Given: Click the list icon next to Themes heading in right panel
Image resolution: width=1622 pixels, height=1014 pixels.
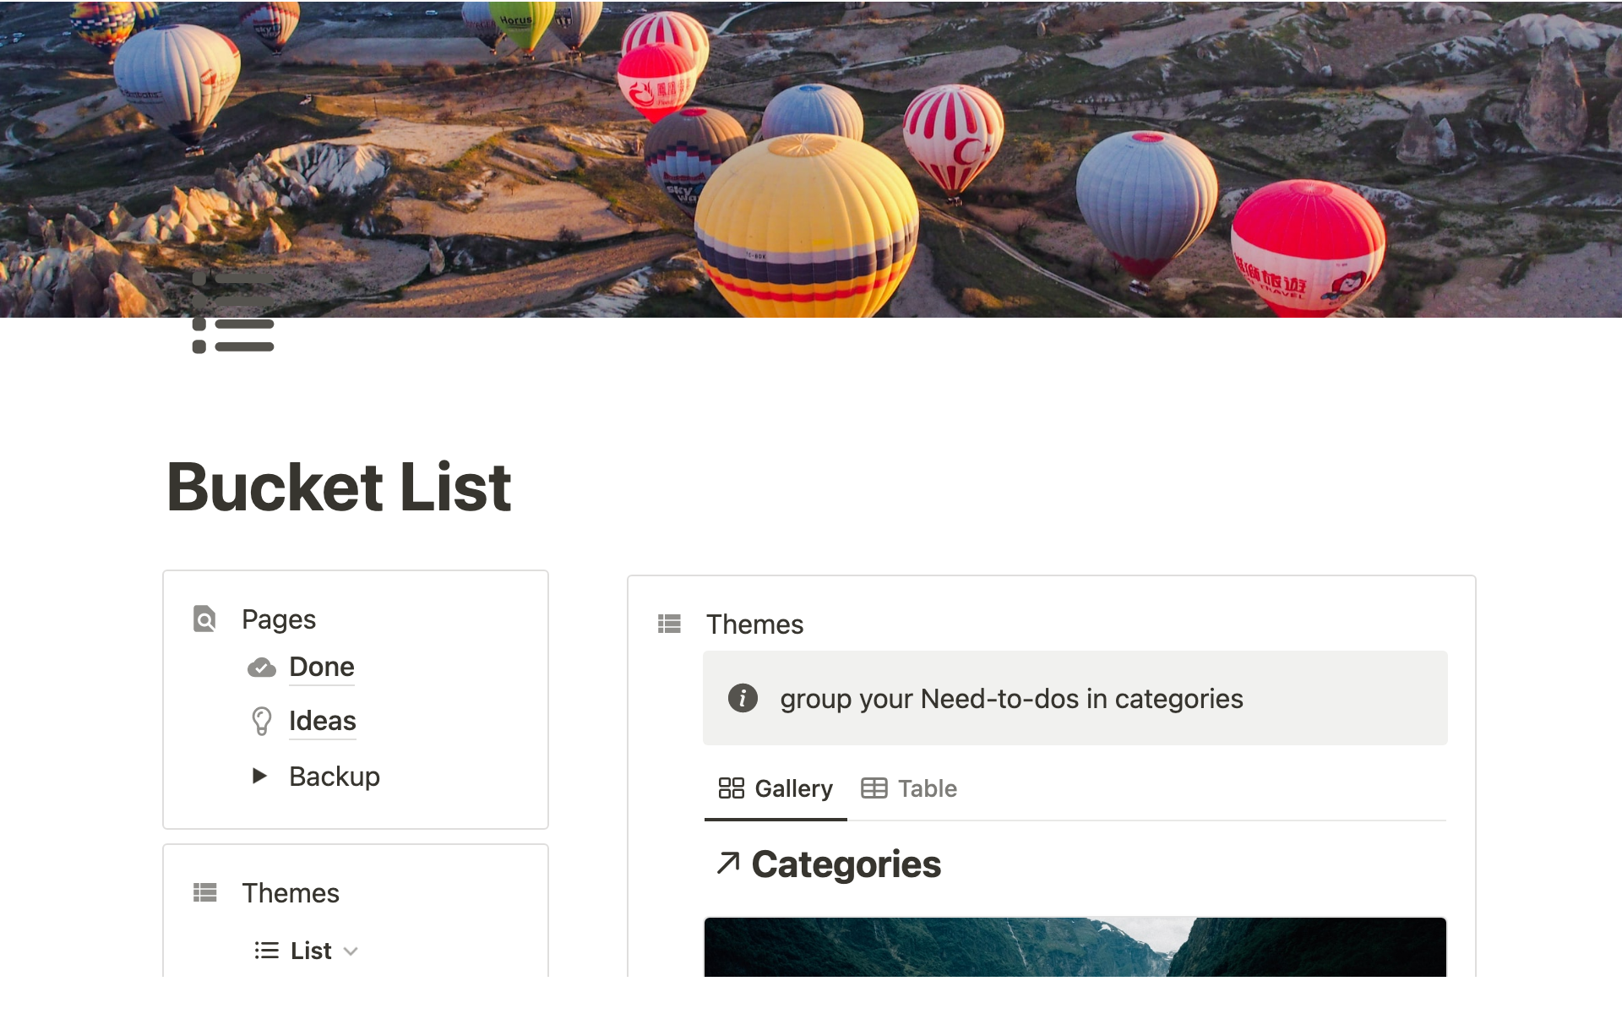Looking at the screenshot, I should [x=669, y=624].
